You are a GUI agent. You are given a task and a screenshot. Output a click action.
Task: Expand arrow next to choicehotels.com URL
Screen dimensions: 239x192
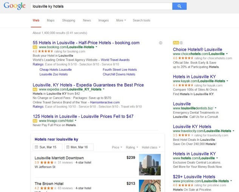(x=227, y=54)
